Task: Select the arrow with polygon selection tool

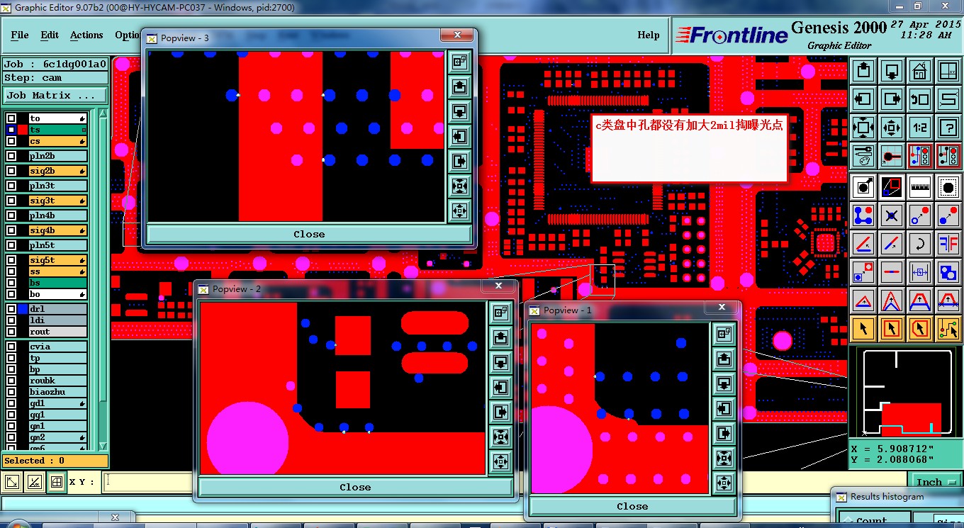Action: [920, 328]
